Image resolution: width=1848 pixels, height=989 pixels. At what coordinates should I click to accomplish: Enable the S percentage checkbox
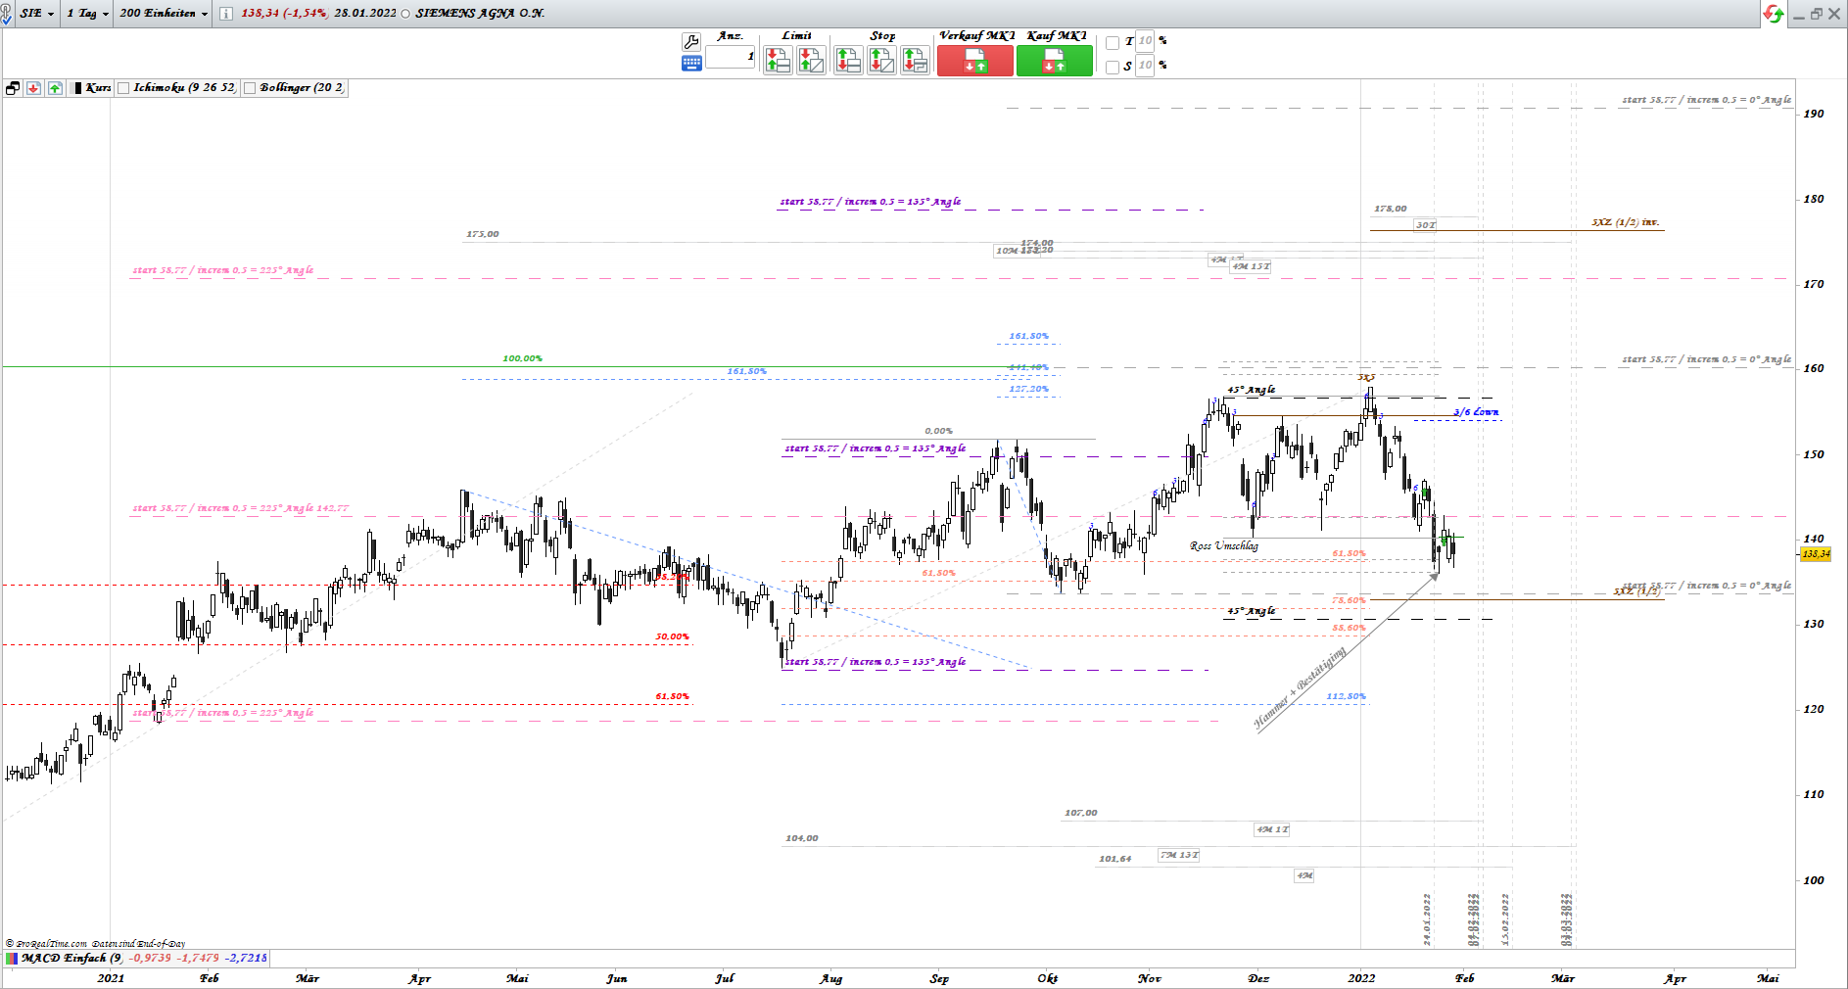(1113, 68)
